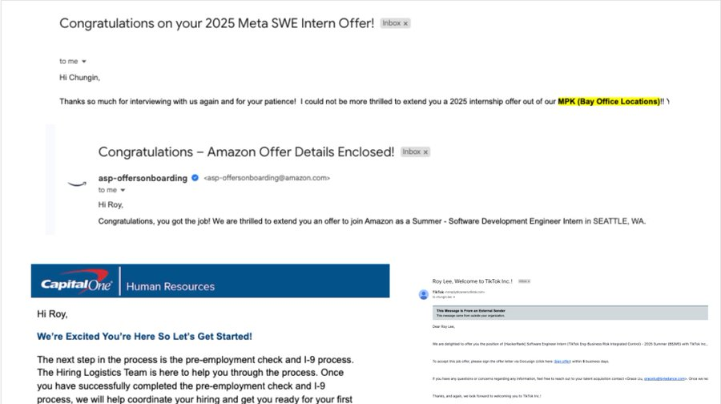Image resolution: width=721 pixels, height=404 pixels.
Task: Click the asp-offersonboarding@amazon.com sender address
Action: pyautogui.click(x=266, y=178)
